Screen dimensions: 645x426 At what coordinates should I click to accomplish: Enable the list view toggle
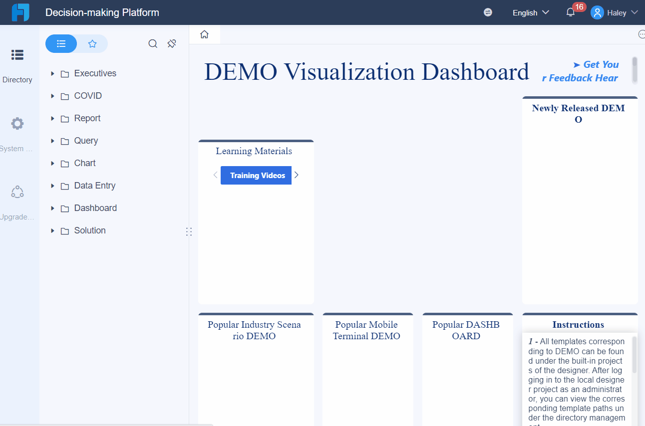[61, 44]
